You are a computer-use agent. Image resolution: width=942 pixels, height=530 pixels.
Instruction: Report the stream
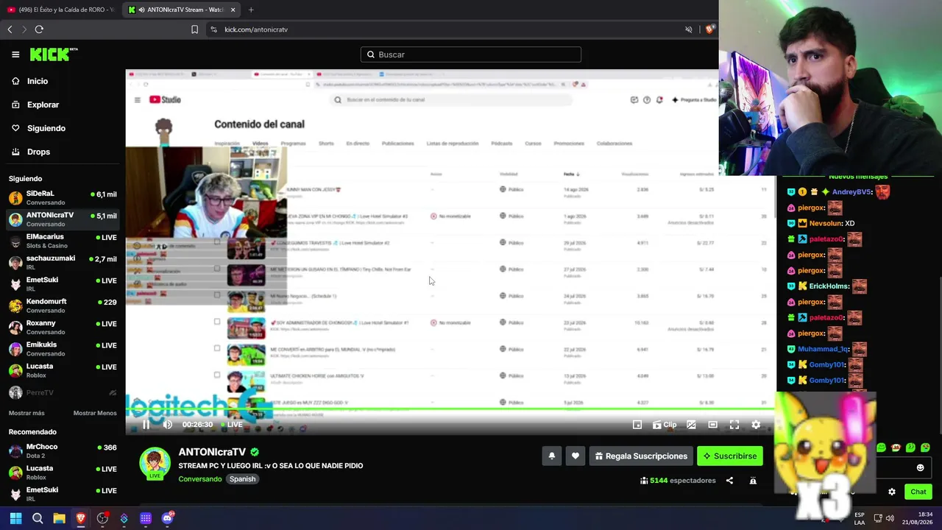[753, 481]
